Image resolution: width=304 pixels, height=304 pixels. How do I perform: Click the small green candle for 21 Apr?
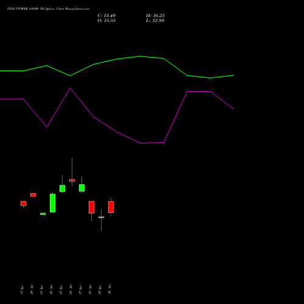43,214
